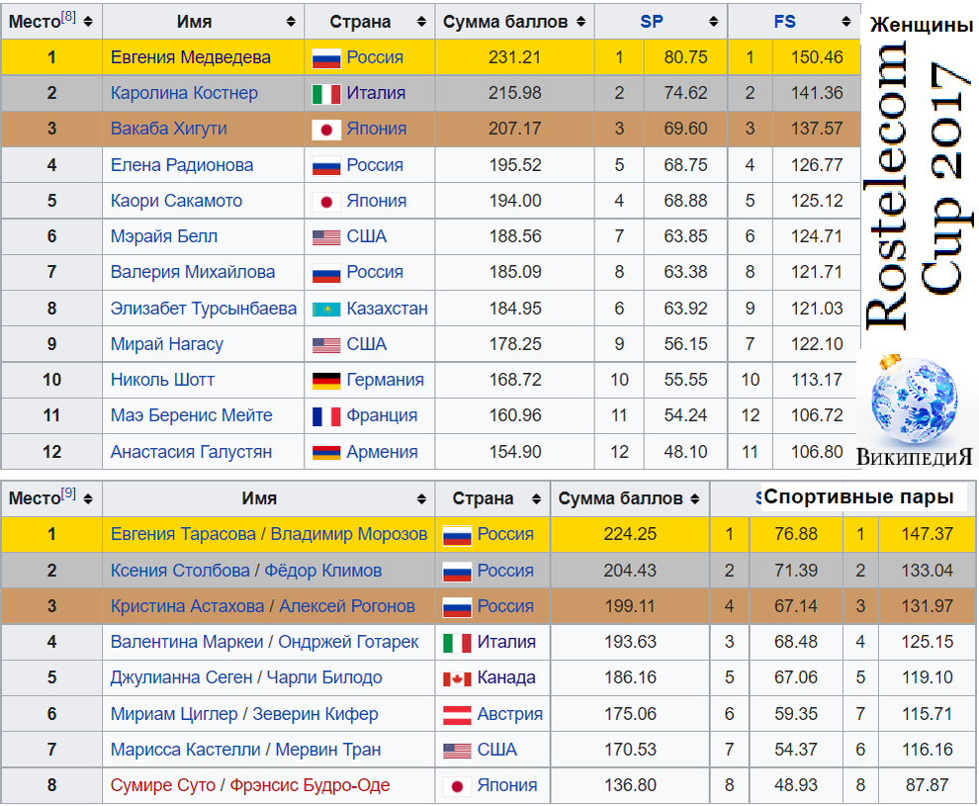This screenshot has height=806, width=979.
Task: Open Мэрайя Белл link
Action: (163, 236)
